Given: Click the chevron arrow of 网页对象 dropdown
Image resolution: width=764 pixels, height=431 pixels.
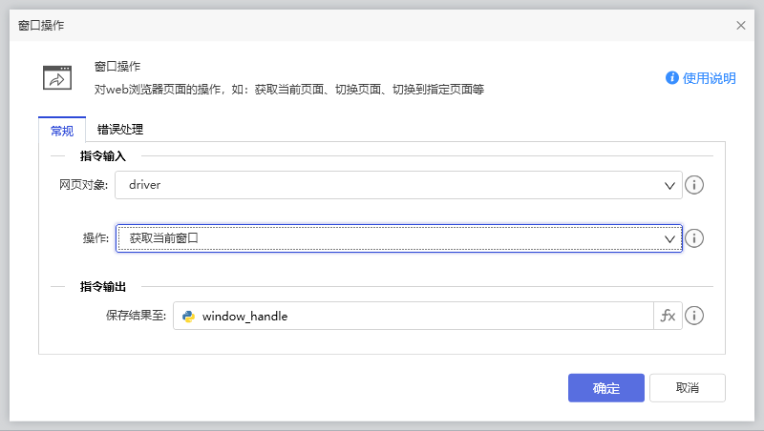Looking at the screenshot, I should pyautogui.click(x=669, y=185).
